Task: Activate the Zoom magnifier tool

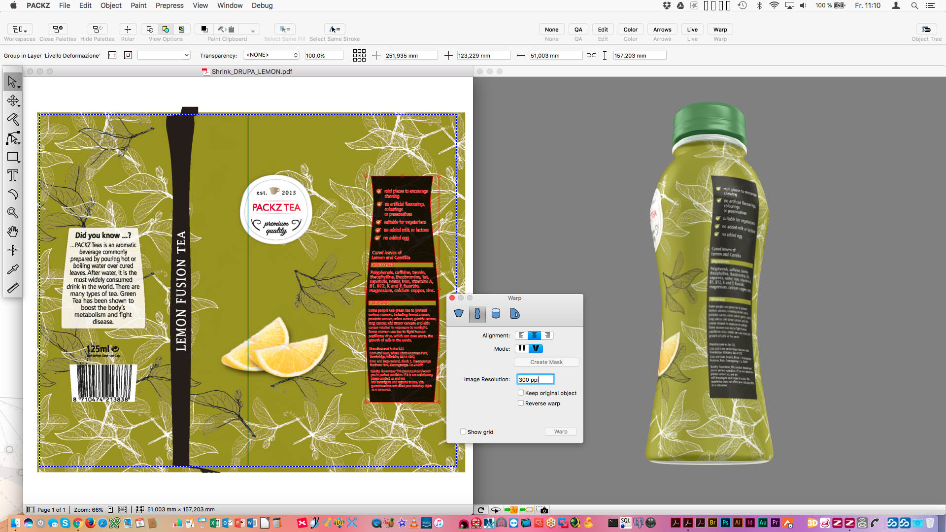Action: pos(13,213)
